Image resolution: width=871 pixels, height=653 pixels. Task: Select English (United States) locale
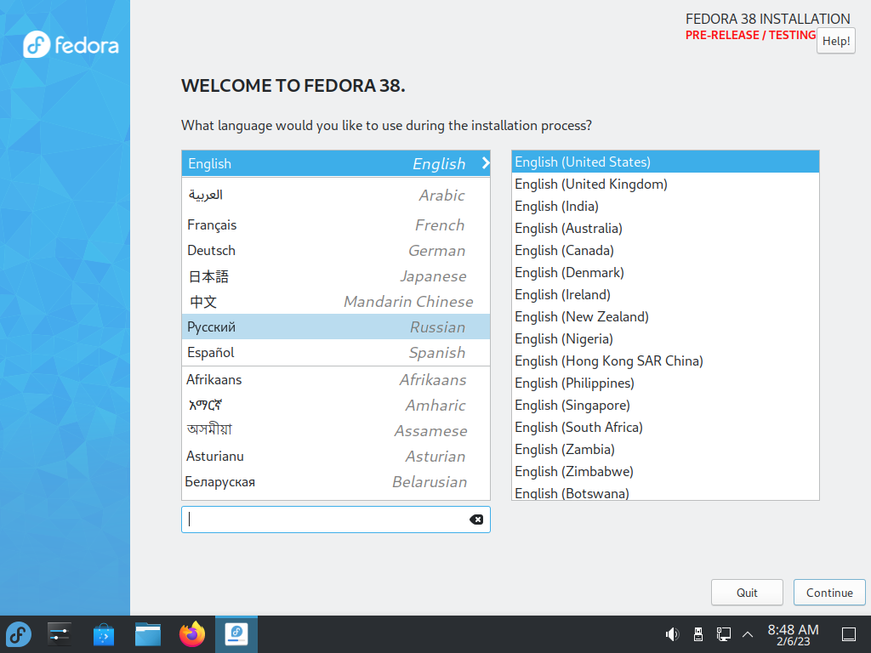(x=665, y=162)
